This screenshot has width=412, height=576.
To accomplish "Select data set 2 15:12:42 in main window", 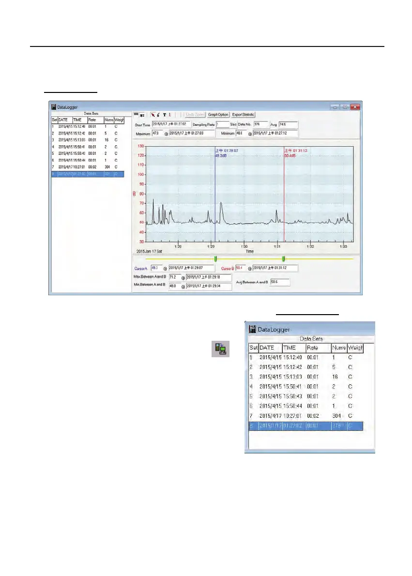I will click(88, 133).
